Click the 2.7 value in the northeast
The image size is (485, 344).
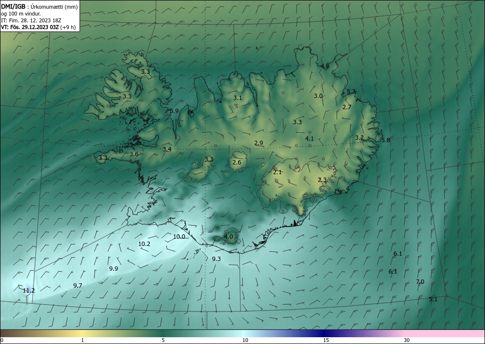(347, 107)
